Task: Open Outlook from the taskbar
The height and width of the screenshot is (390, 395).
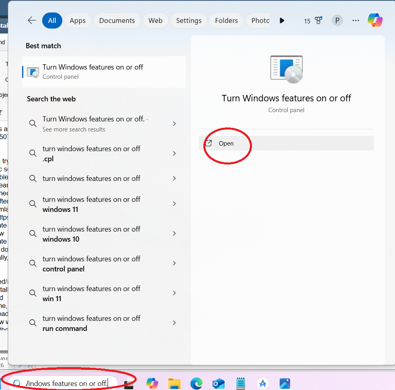Action: (218, 384)
